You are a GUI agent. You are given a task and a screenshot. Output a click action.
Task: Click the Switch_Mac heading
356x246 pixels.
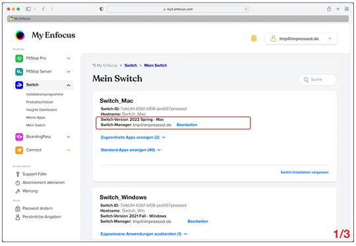pyautogui.click(x=117, y=101)
